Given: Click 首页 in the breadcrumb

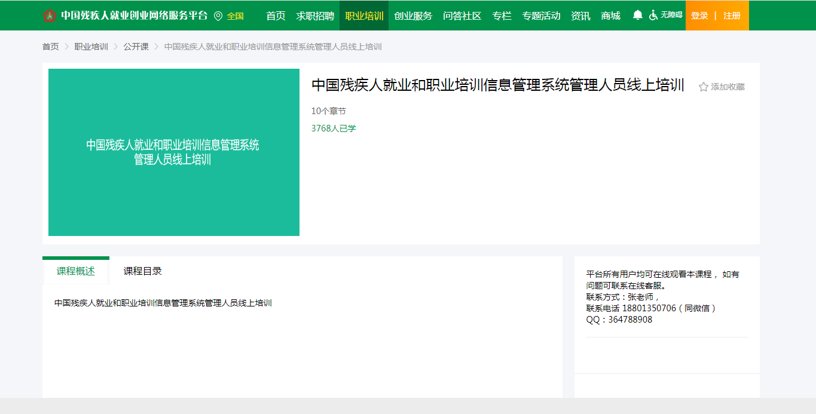Looking at the screenshot, I should point(51,47).
